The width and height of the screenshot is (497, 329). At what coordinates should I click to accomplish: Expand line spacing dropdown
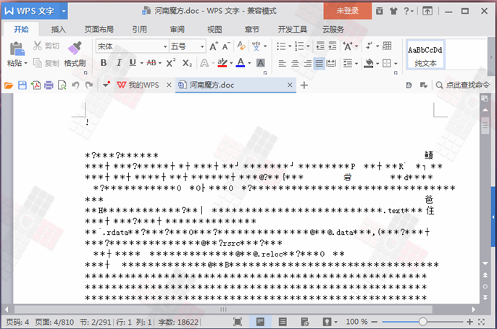pyautogui.click(x=356, y=63)
